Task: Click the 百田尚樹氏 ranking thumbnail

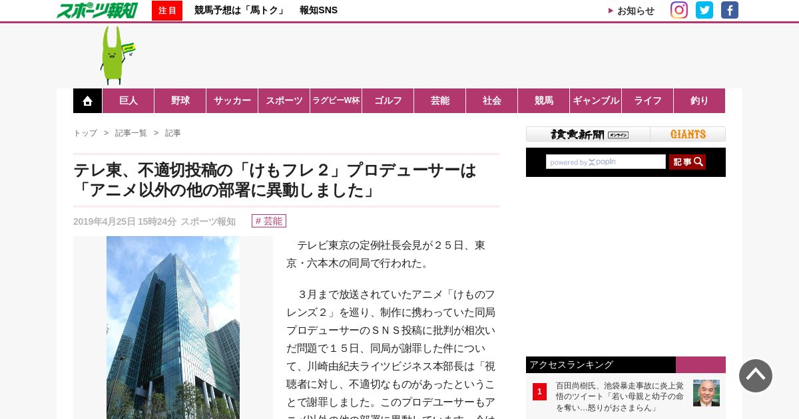Action: click(706, 393)
